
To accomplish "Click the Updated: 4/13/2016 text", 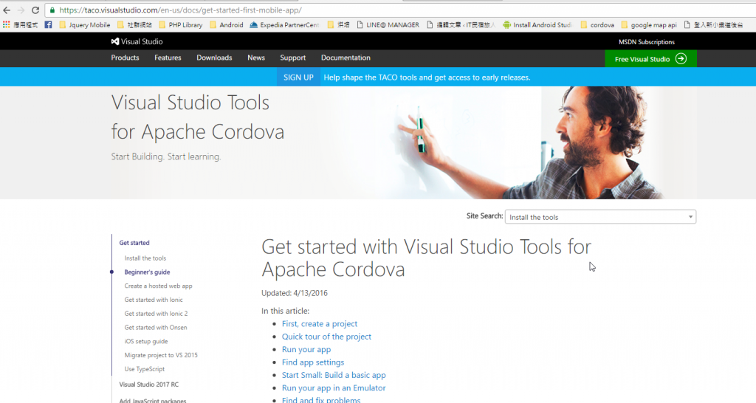I will click(294, 293).
